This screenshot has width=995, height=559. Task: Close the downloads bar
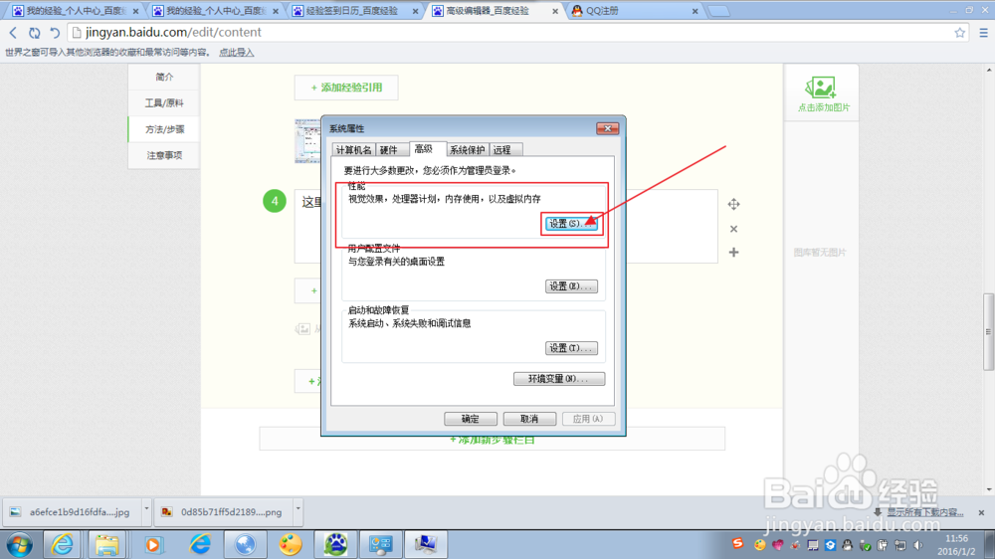click(981, 512)
